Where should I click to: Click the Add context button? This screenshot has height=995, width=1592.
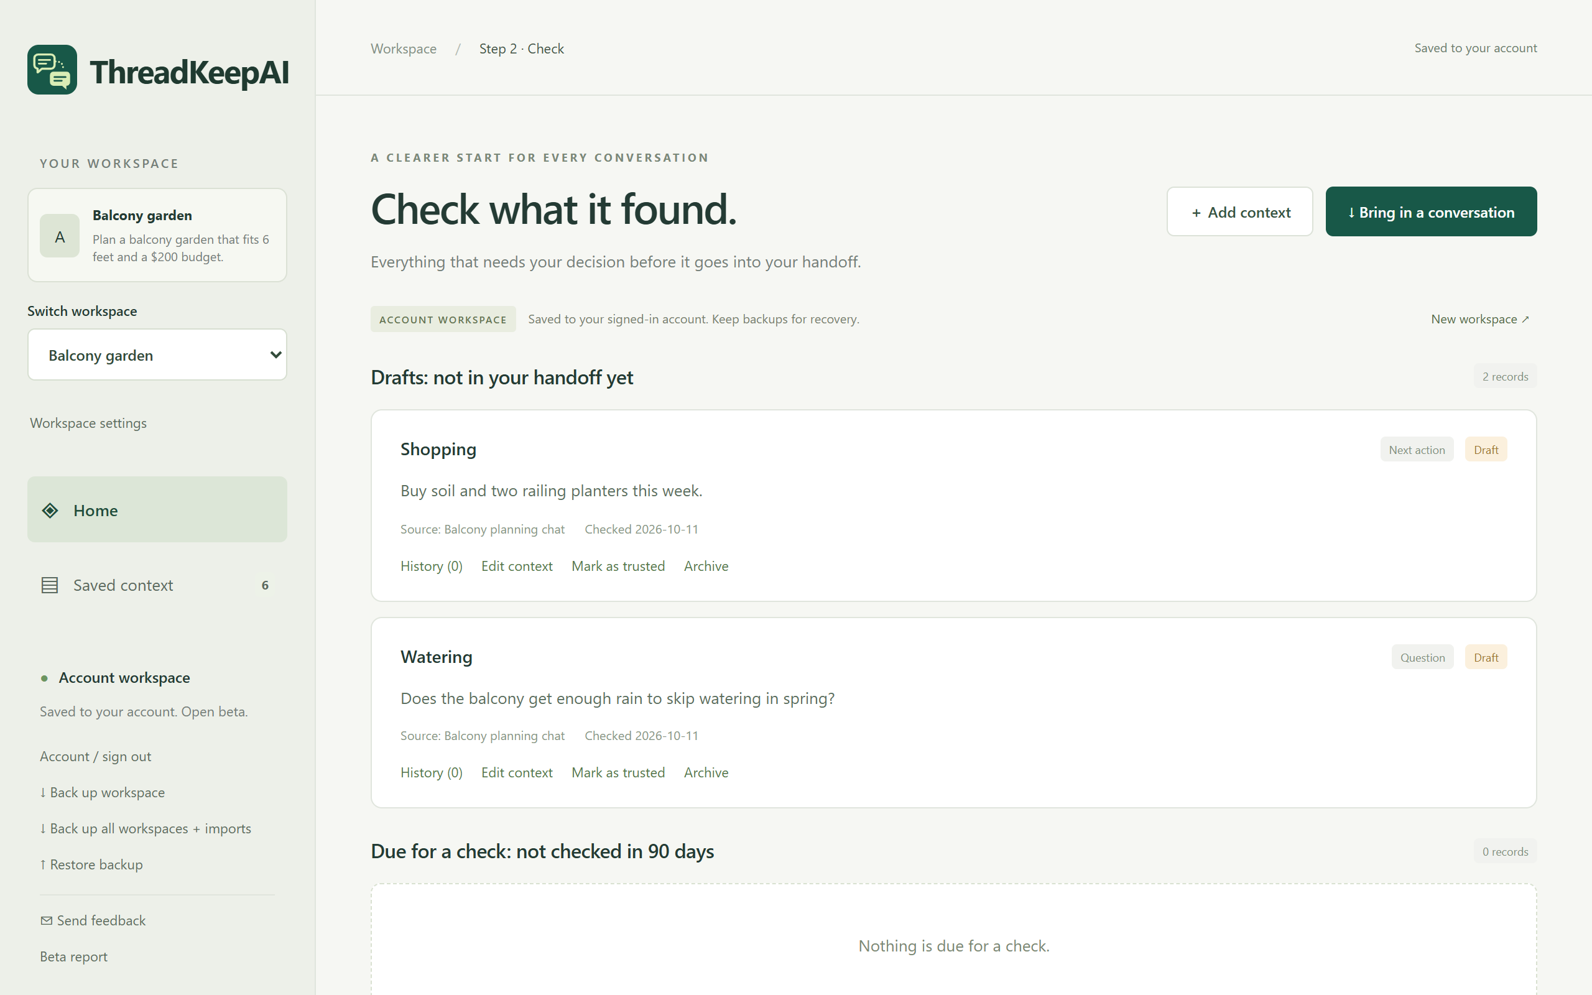pyautogui.click(x=1239, y=212)
